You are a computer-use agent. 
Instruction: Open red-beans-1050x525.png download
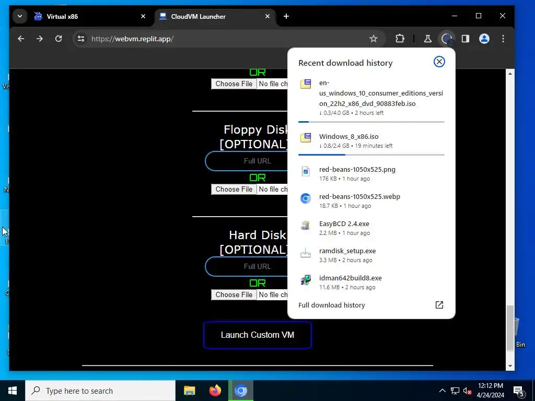(x=371, y=173)
